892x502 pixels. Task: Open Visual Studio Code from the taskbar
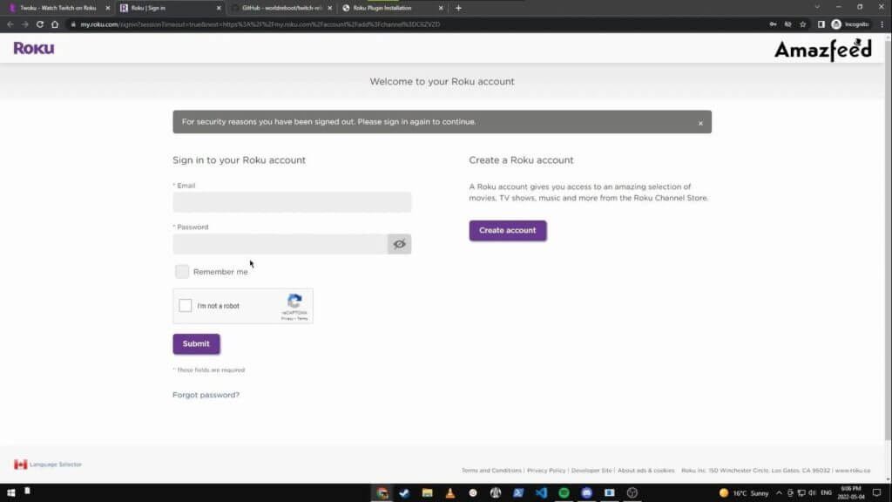click(541, 493)
